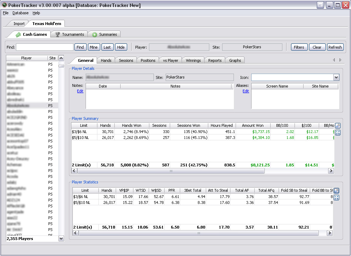Click the Player Statistics expand-grid icon
The height and width of the screenshot is (256, 351).
(x=336, y=198)
